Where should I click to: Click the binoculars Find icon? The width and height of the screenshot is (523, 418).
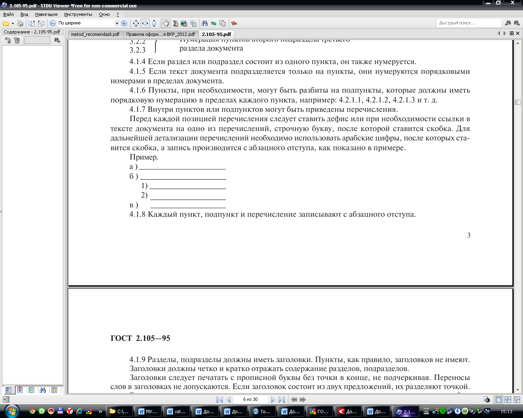coord(204,23)
